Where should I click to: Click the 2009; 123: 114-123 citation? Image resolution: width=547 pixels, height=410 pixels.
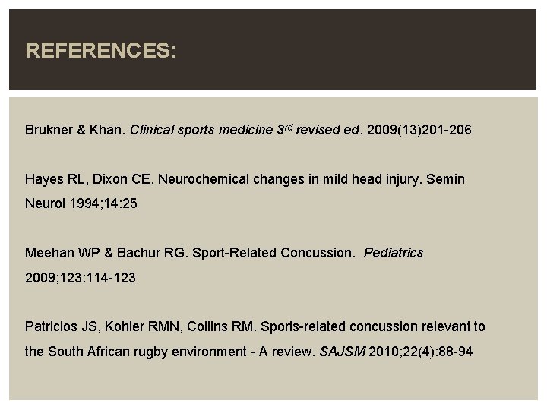tap(81, 278)
